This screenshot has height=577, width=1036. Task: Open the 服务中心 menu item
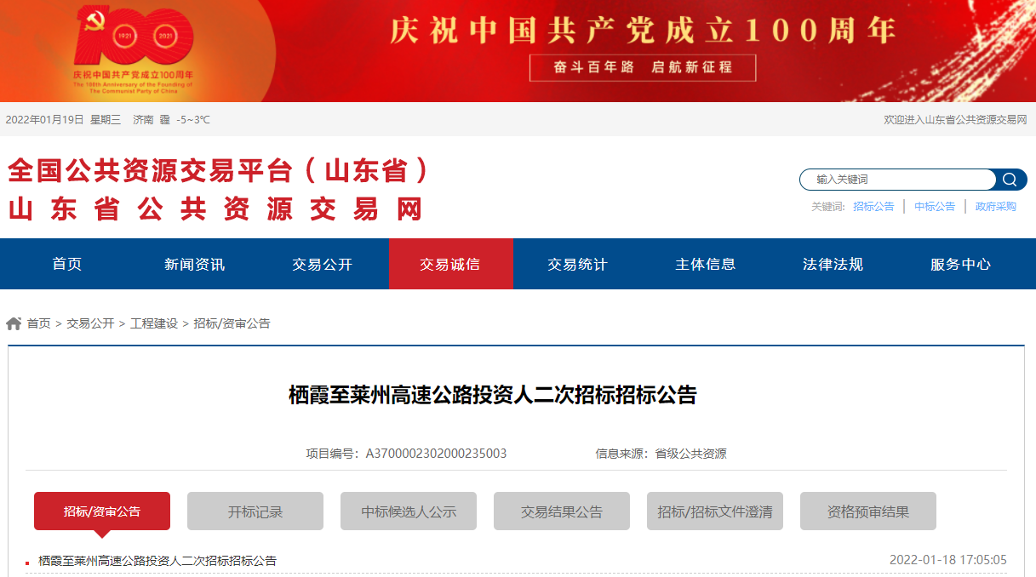(x=961, y=264)
